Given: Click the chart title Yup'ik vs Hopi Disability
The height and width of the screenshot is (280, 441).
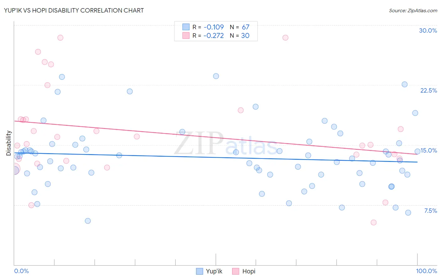Looking at the screenshot, I should pyautogui.click(x=74, y=10).
